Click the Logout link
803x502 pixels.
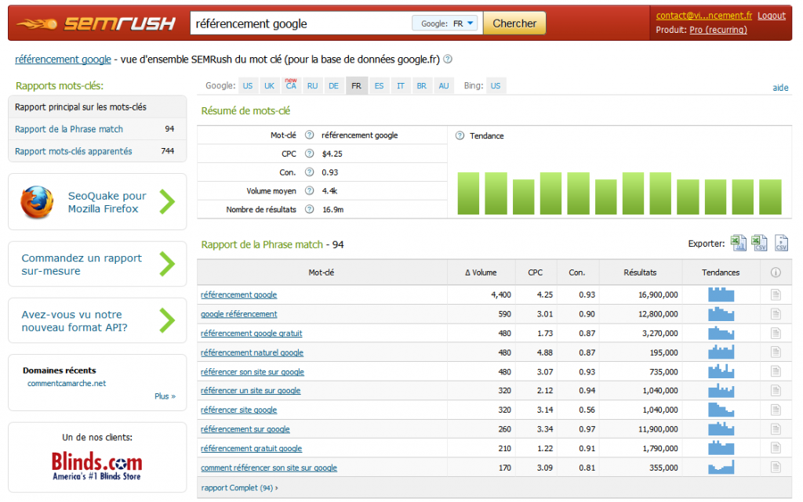point(772,14)
